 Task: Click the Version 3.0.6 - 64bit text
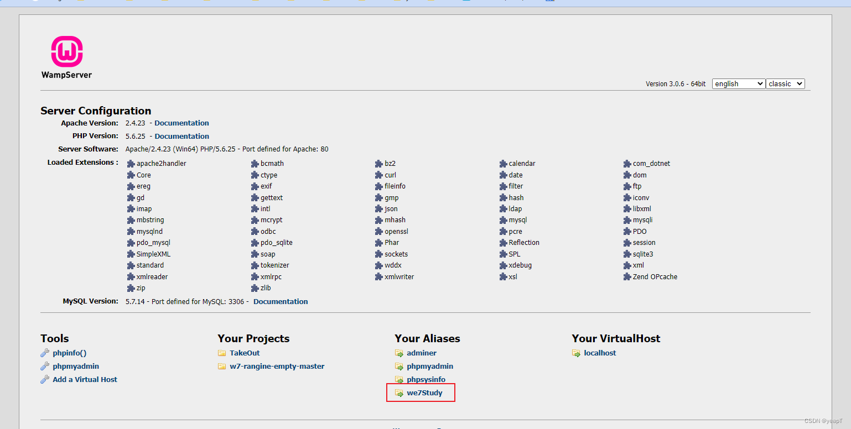coord(676,84)
